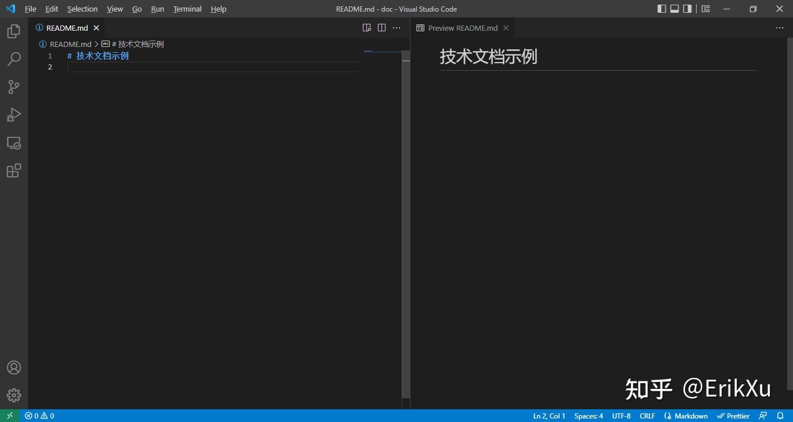Close the README.md editor tab
Screen dimensions: 793x422
pyautogui.click(x=96, y=28)
